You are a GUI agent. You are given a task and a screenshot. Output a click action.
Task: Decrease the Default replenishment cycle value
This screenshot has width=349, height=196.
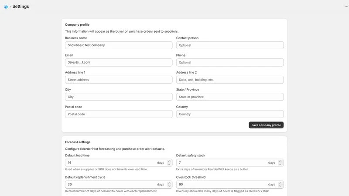169,186
